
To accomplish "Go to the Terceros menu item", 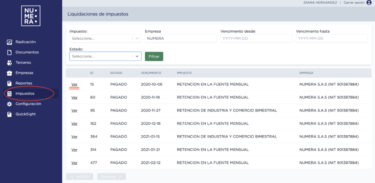I will point(23,63).
